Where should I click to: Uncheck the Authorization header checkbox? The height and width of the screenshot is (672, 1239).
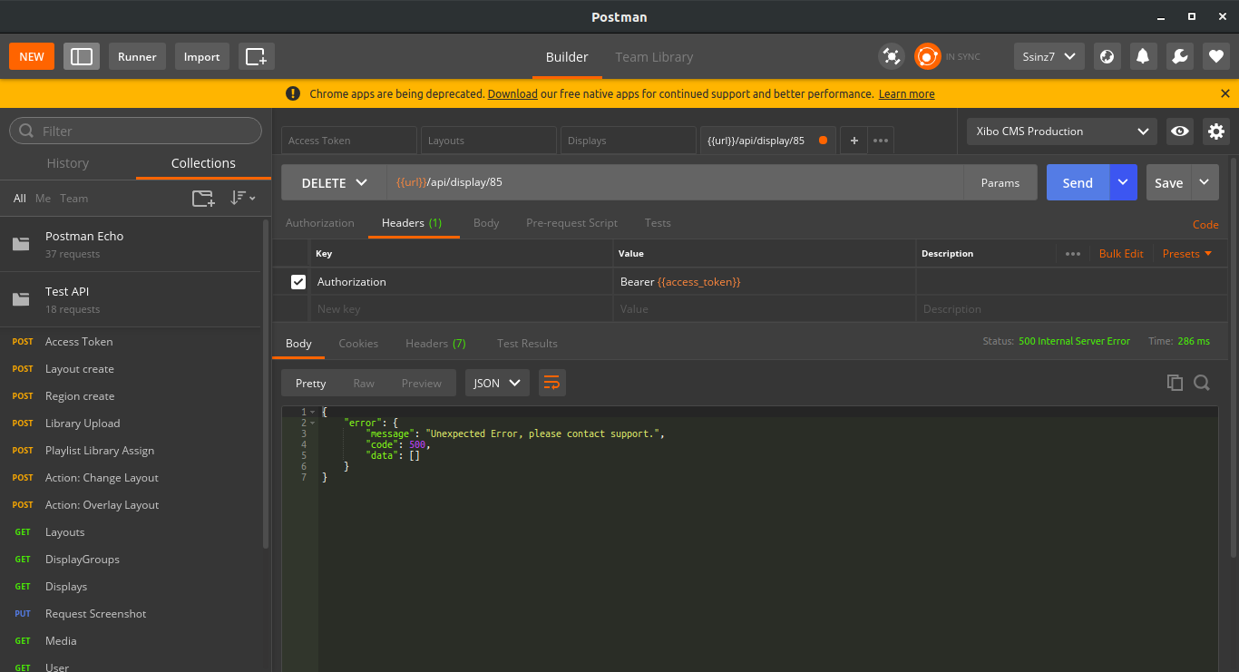tap(298, 282)
